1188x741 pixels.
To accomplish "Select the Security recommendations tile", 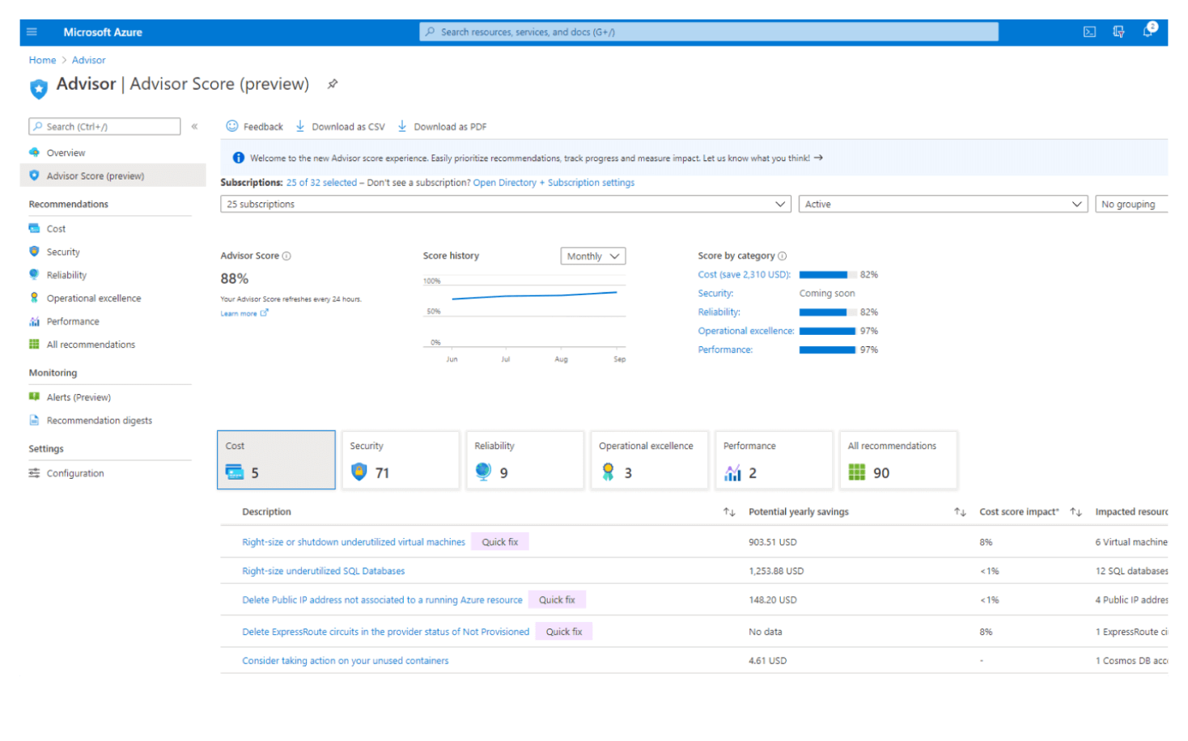I will click(401, 460).
